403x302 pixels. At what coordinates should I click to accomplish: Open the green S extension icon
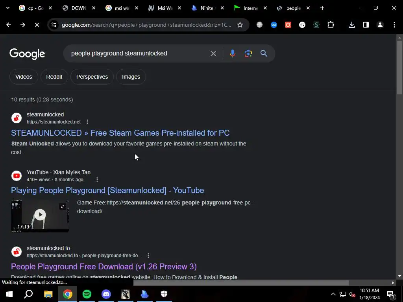point(316,25)
